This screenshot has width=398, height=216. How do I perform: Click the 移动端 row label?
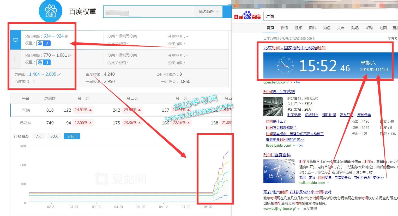pyautogui.click(x=26, y=123)
